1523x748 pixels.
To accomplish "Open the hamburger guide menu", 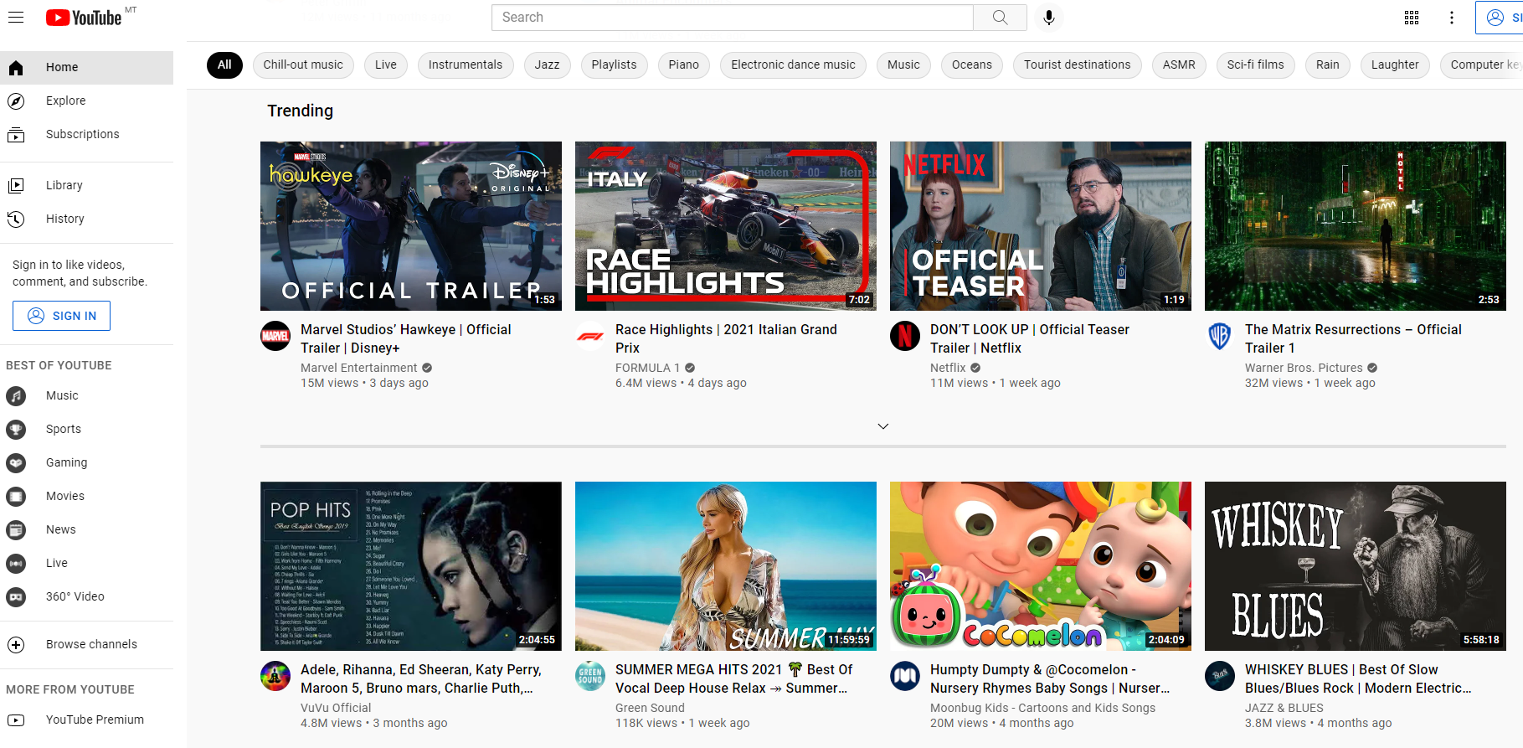I will (x=16, y=17).
